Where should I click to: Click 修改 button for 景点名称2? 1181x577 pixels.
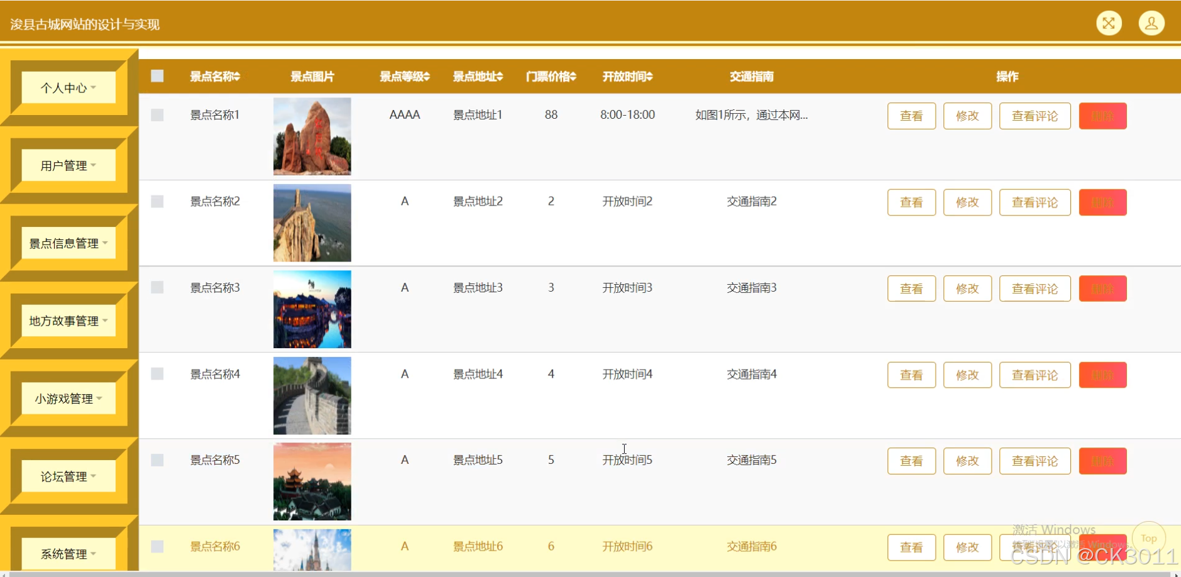point(967,202)
